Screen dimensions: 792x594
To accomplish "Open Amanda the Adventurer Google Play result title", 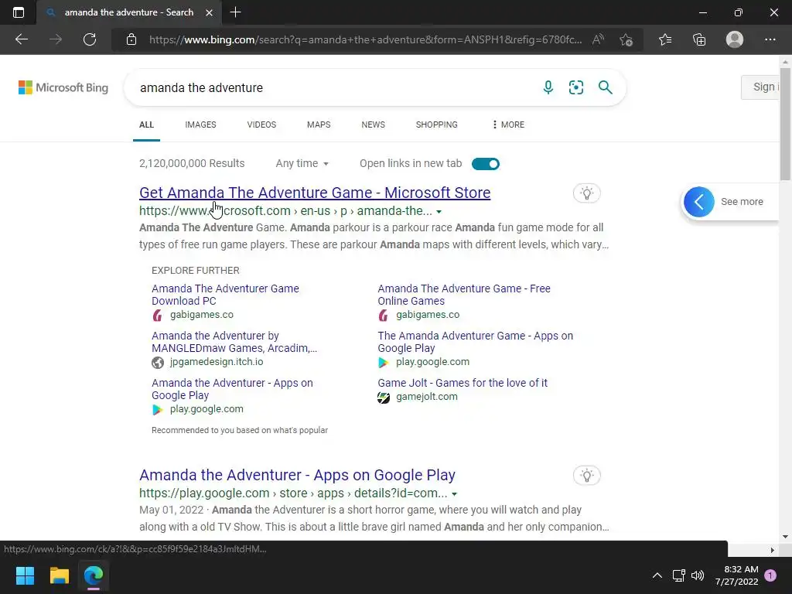I will click(297, 475).
